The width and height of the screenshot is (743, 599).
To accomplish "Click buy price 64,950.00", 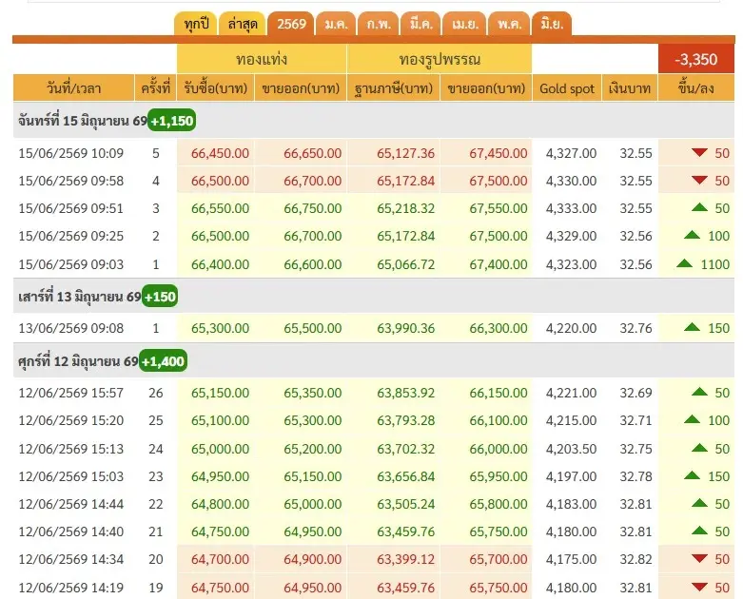I will [x=220, y=476].
